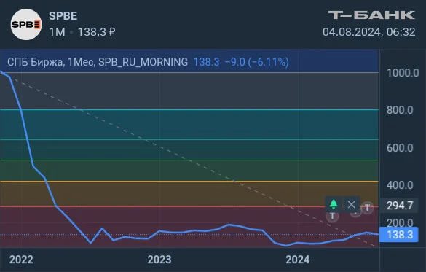The image size is (426, 272).
Task: Click the blue 138.3 current price tag
Action: pyautogui.click(x=399, y=235)
